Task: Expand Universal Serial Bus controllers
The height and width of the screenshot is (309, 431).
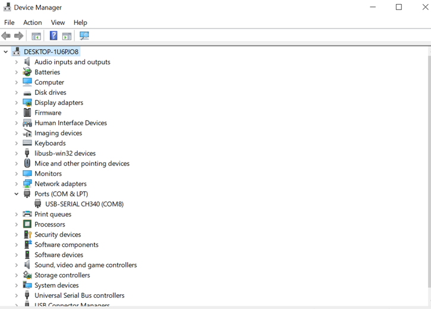Action: tap(17, 295)
